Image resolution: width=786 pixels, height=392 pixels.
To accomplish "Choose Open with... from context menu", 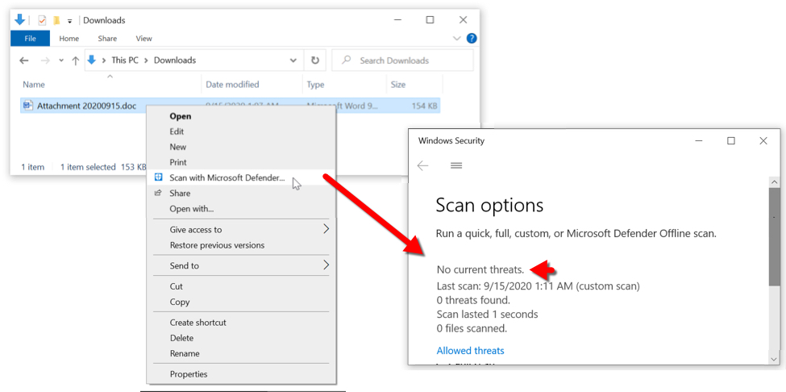I will coord(242,209).
